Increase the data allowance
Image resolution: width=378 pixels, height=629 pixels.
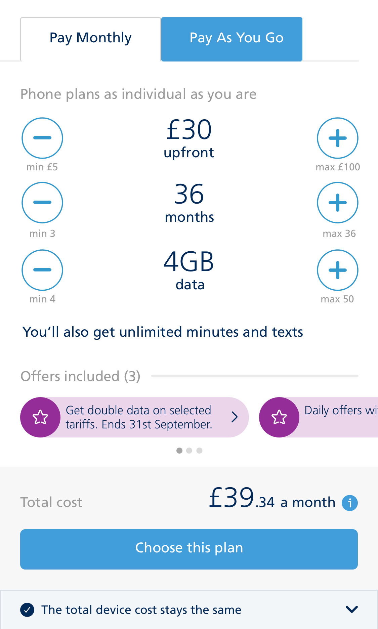click(337, 270)
